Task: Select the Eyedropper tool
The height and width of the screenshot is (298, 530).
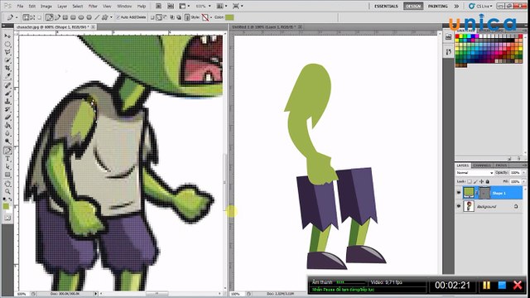Action: coord(7,76)
